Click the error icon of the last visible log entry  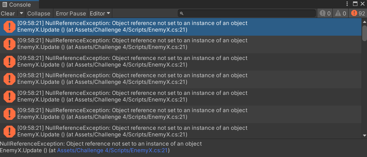click(x=9, y=131)
